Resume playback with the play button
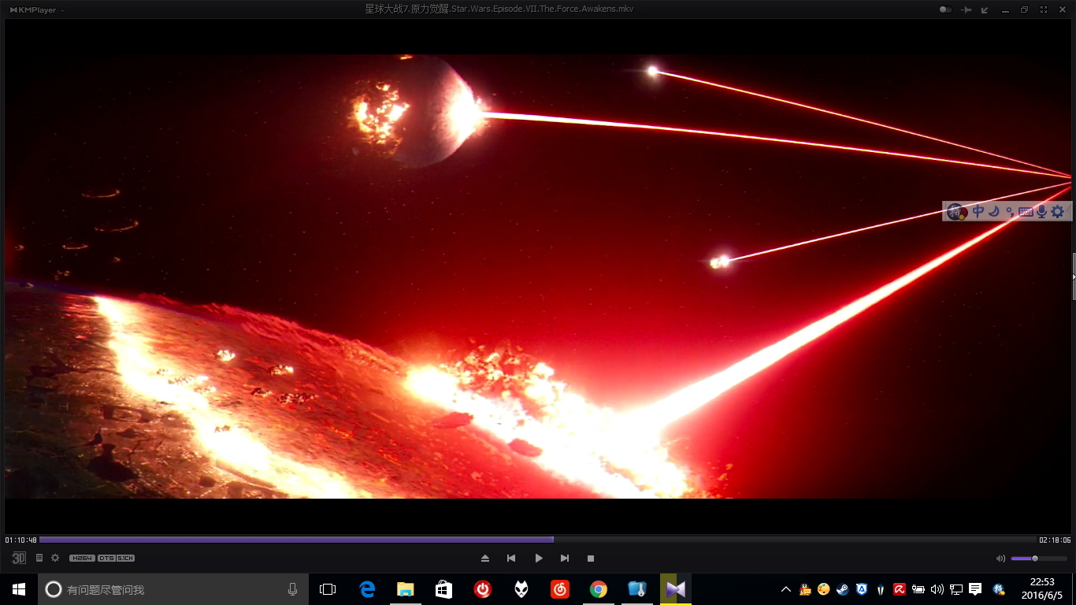This screenshot has width=1076, height=605. (x=538, y=558)
